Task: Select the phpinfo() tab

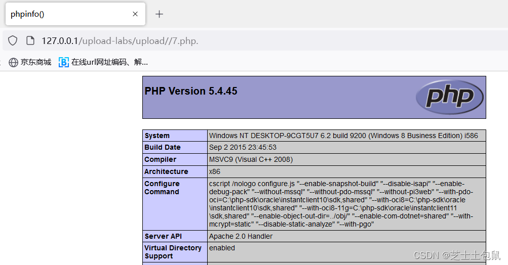Action: point(75,14)
